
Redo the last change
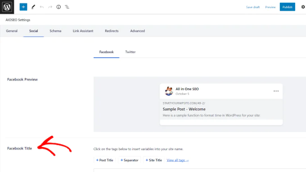click(x=50, y=7)
